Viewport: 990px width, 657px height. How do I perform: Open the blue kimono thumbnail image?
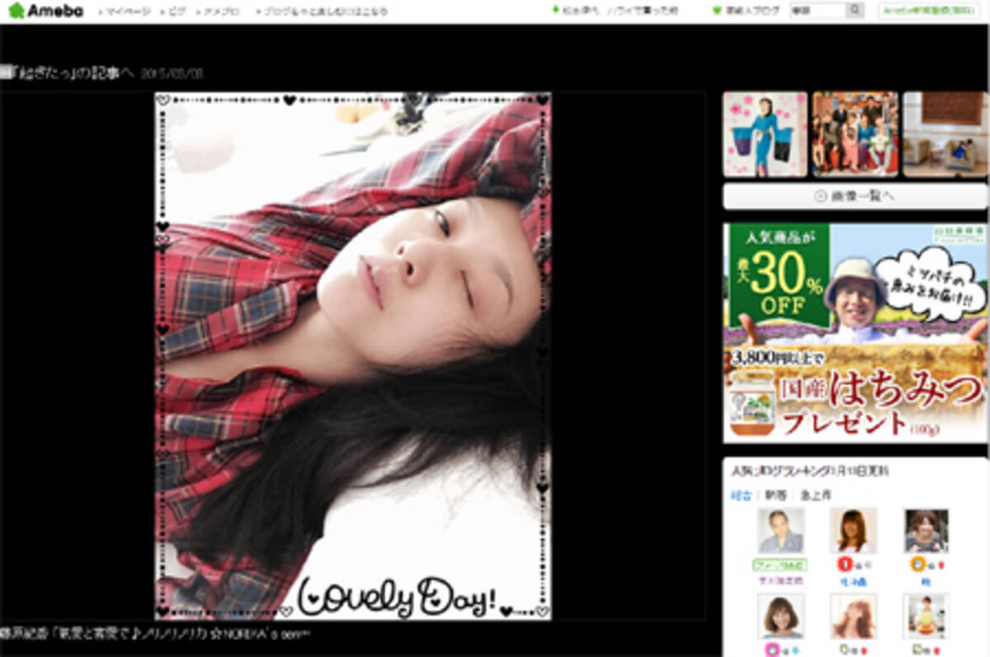[765, 134]
